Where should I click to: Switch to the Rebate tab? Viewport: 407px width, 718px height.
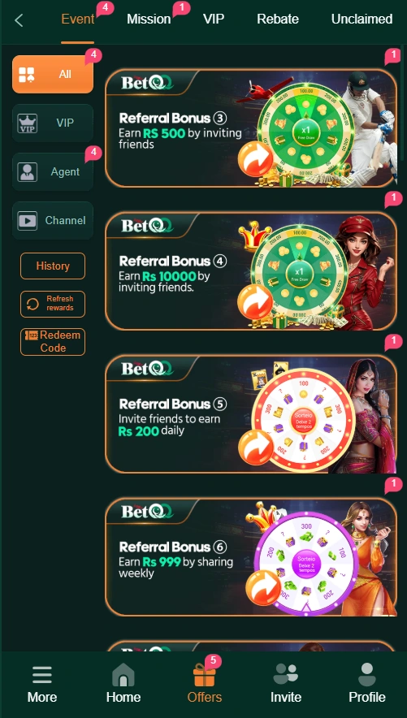click(x=278, y=19)
